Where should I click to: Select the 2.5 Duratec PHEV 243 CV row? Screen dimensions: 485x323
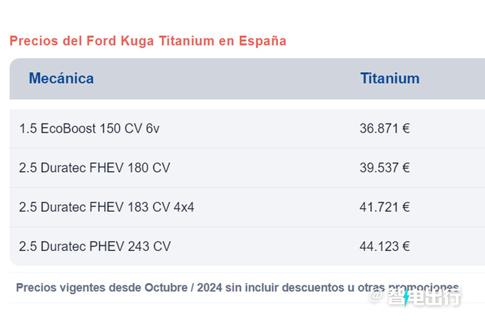point(247,246)
